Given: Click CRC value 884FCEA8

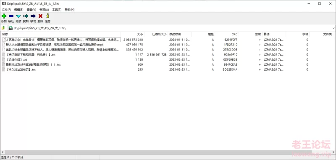Looking at the screenshot, I should (x=230, y=64).
